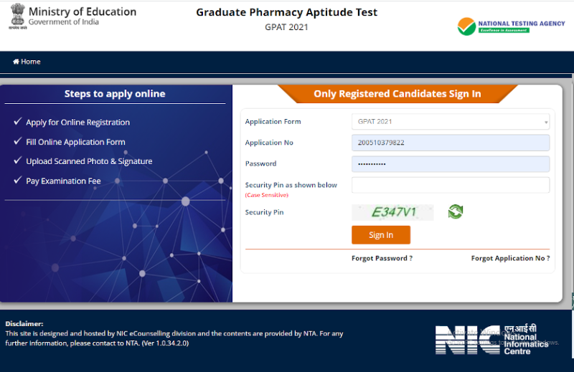The image size is (574, 372).
Task: Open the Application Form dropdown
Action: pos(450,122)
